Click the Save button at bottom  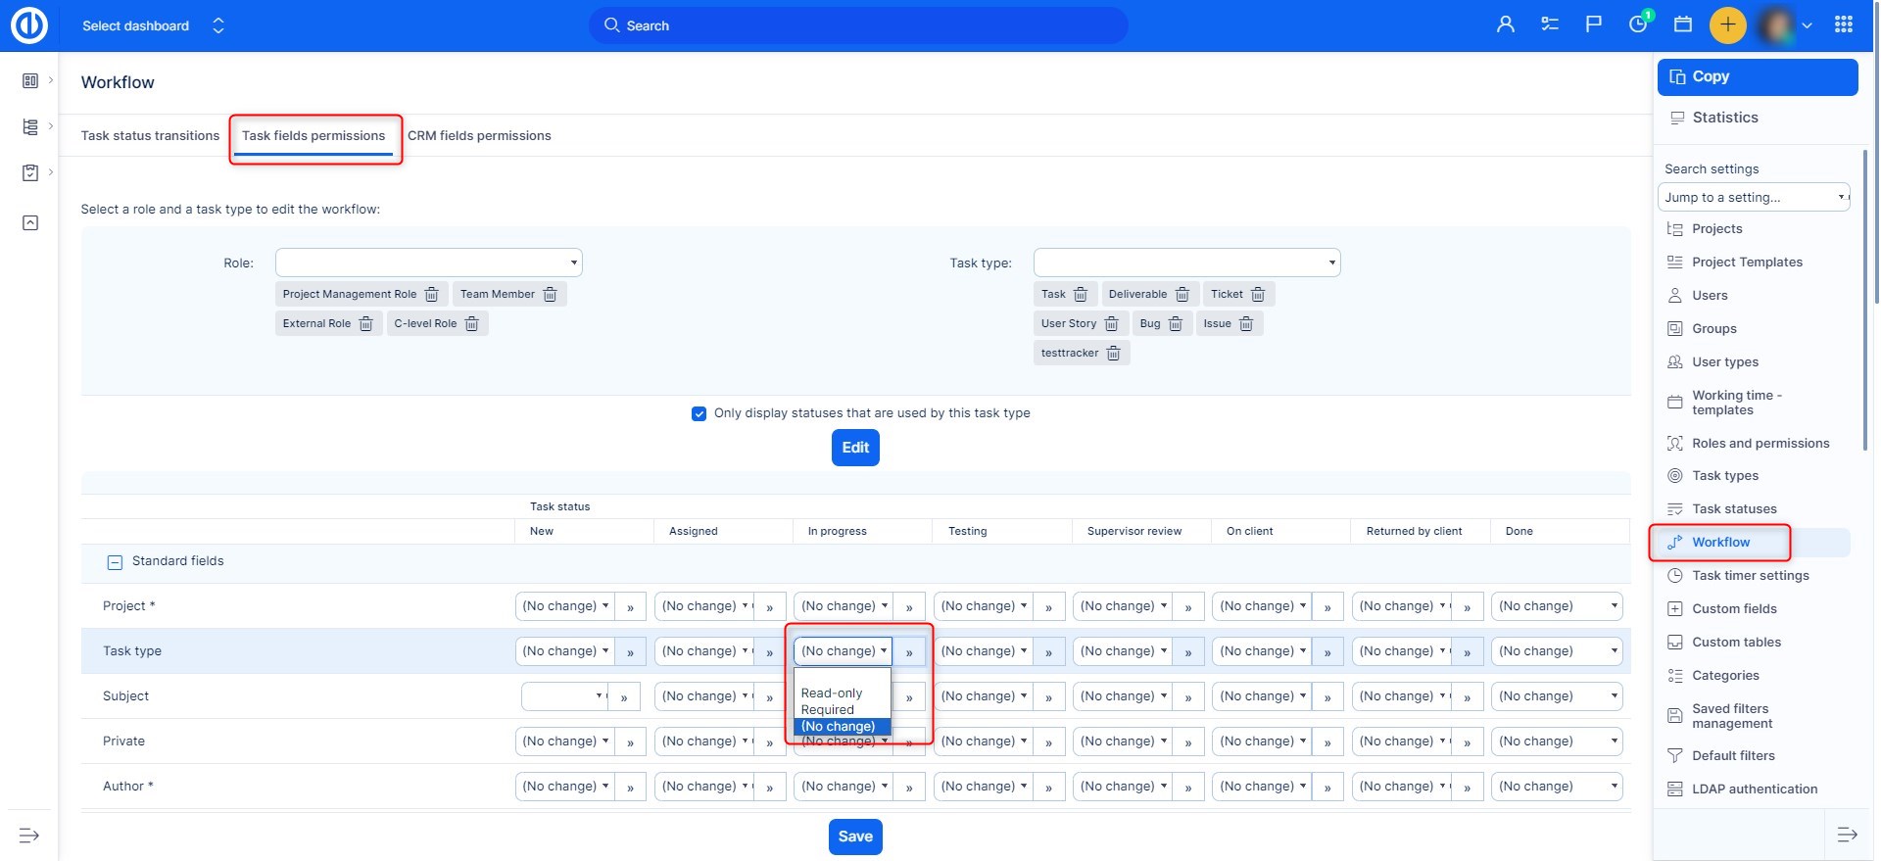855,837
